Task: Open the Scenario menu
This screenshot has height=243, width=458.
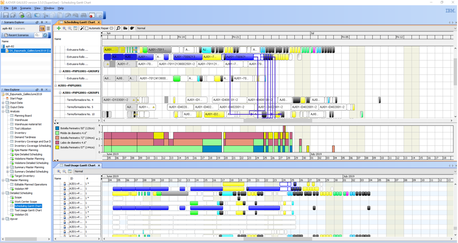Action: [26, 8]
